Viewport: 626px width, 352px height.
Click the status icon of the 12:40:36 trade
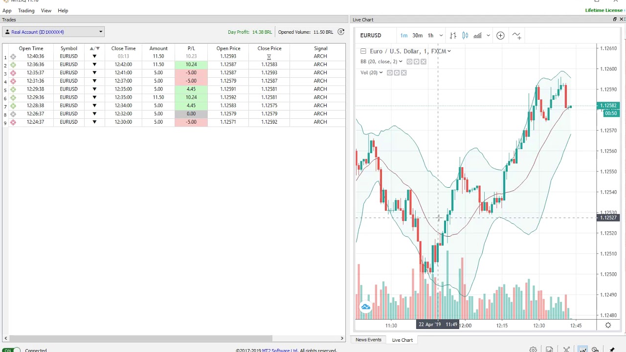(x=13, y=56)
